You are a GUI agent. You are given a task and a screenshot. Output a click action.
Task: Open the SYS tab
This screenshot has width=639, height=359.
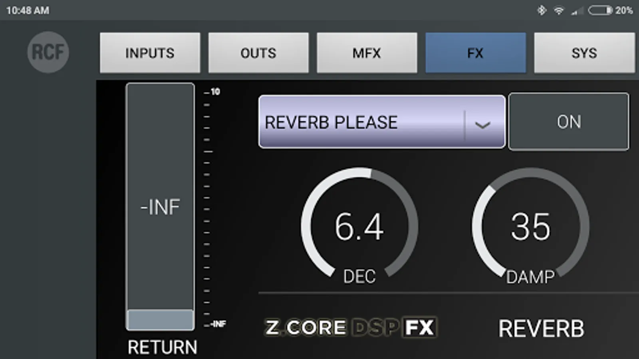pyautogui.click(x=584, y=53)
